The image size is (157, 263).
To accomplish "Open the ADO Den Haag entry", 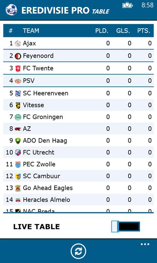I will tap(78, 140).
